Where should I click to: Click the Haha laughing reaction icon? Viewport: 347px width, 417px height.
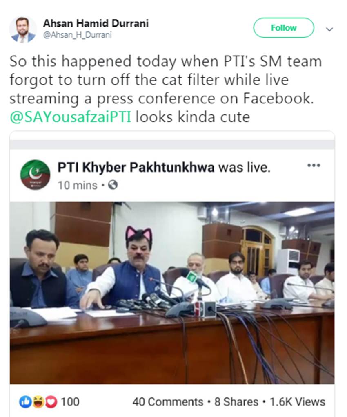[38, 402]
